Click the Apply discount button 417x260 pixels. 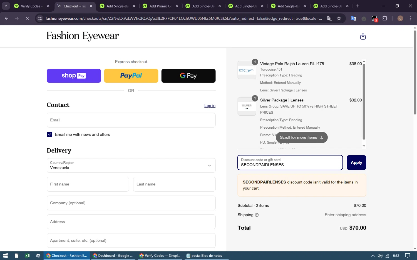point(356,162)
